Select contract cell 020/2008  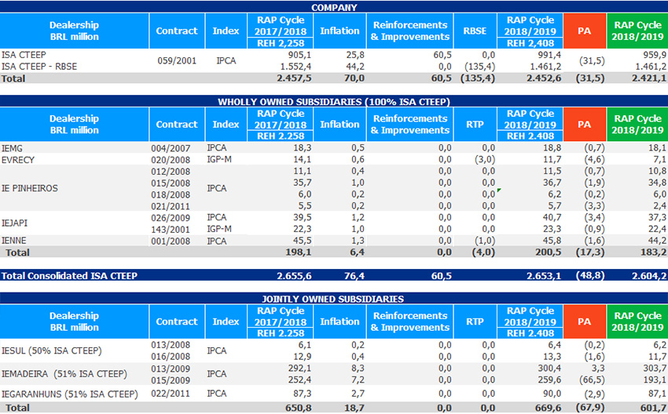[x=171, y=160]
